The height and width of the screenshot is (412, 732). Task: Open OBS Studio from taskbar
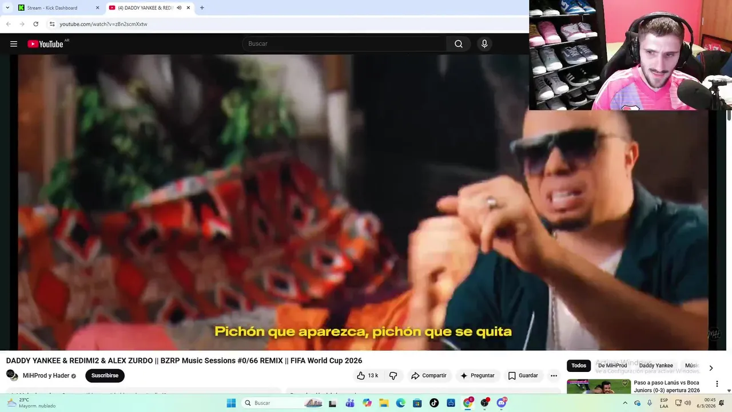[485, 403]
